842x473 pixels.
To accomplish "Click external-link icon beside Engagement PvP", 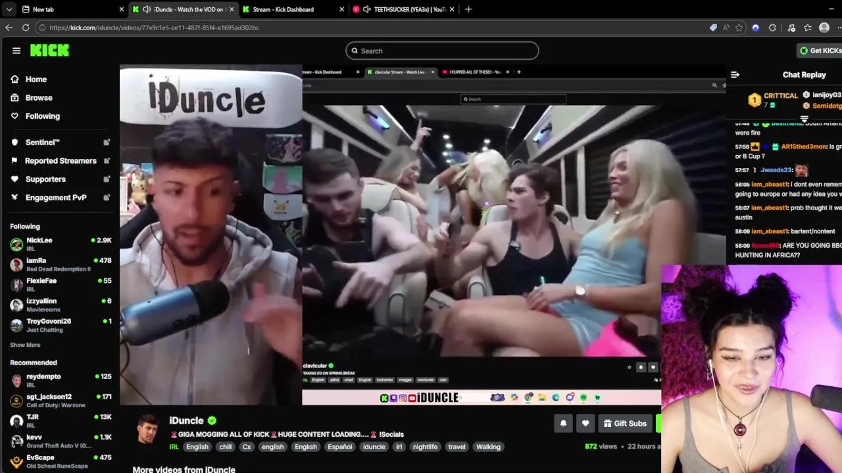I will pos(107,197).
